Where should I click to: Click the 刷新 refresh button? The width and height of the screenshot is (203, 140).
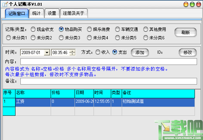click(x=185, y=32)
